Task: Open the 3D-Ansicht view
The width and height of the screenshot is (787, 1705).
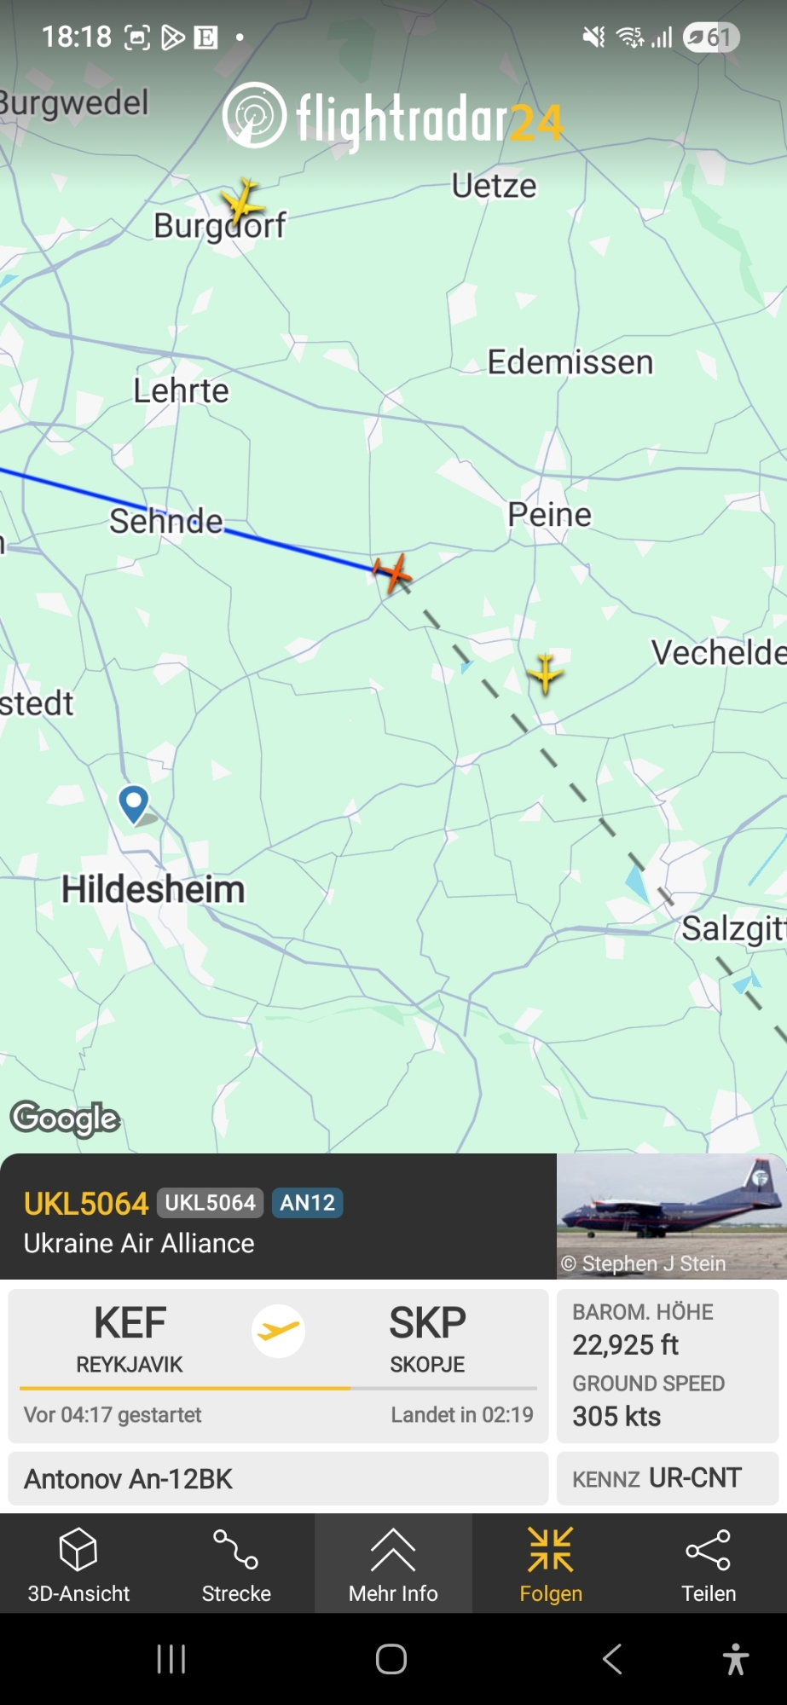Action: [78, 1564]
